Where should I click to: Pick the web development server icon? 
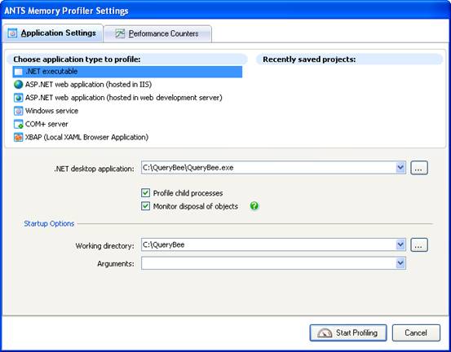point(18,98)
